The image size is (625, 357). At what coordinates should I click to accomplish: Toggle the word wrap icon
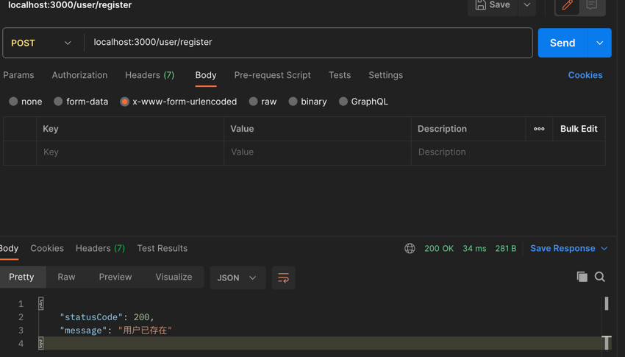(283, 278)
